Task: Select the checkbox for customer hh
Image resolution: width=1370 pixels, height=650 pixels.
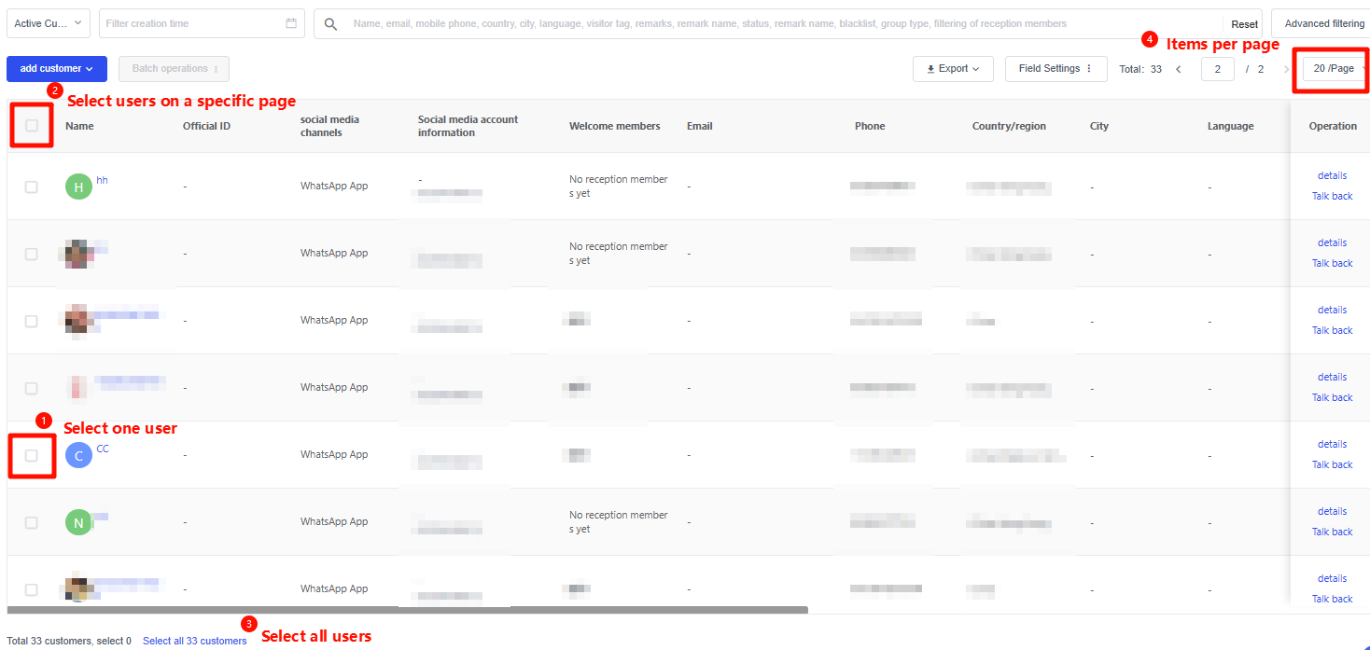Action: pyautogui.click(x=32, y=187)
